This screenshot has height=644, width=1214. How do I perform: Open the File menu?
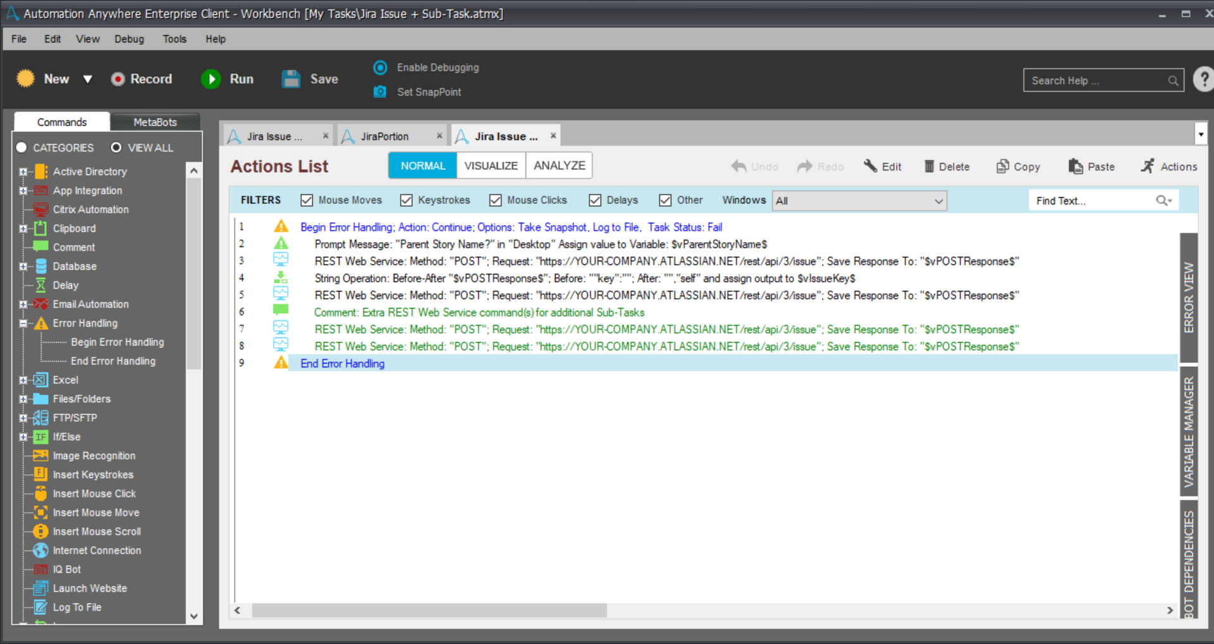tap(19, 39)
